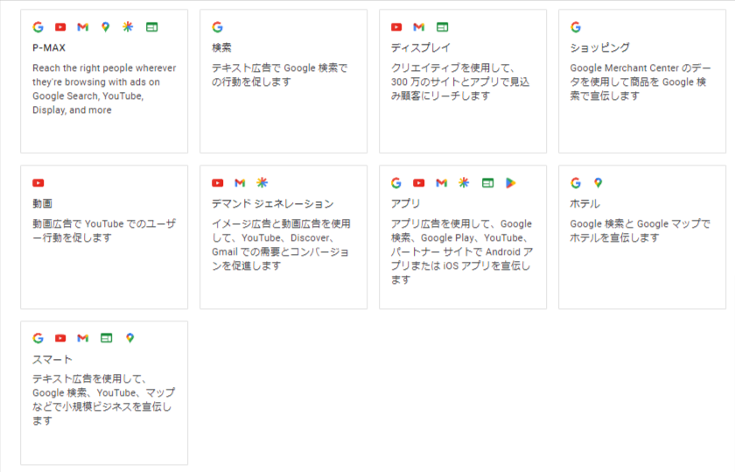Click the Gmail icon in the ディスプレイ card
Viewport: 735px width, 472px height.
(419, 27)
